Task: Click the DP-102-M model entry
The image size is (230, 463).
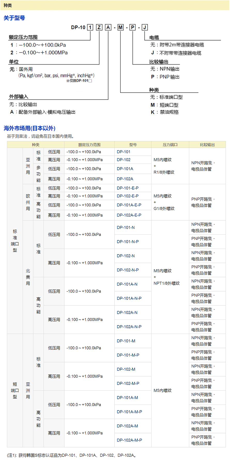Action: pos(126,369)
